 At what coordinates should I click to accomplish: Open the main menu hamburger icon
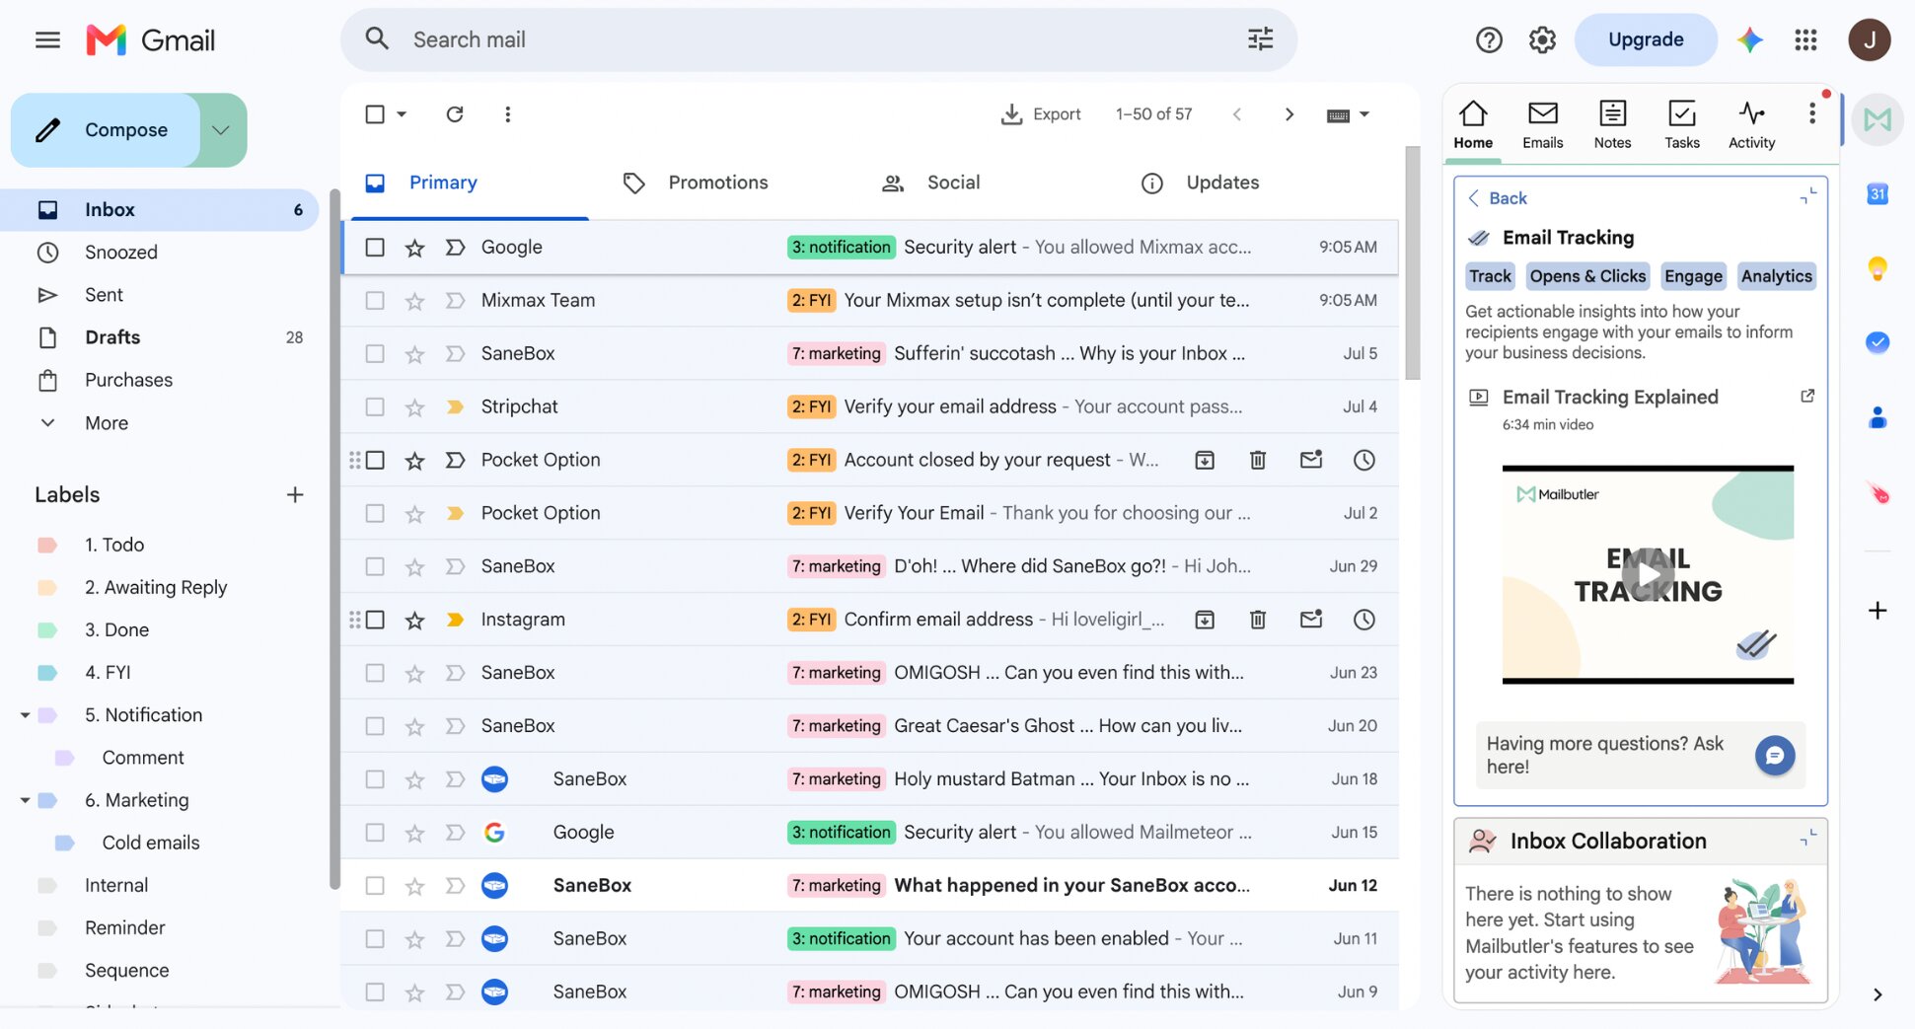click(x=47, y=39)
